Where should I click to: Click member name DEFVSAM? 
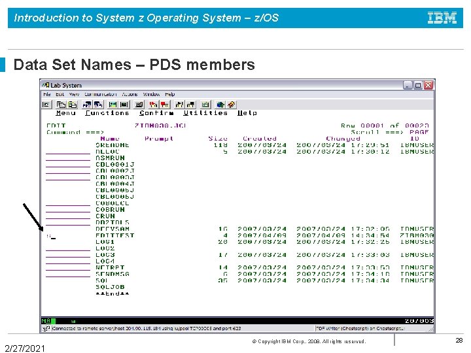(x=113, y=229)
